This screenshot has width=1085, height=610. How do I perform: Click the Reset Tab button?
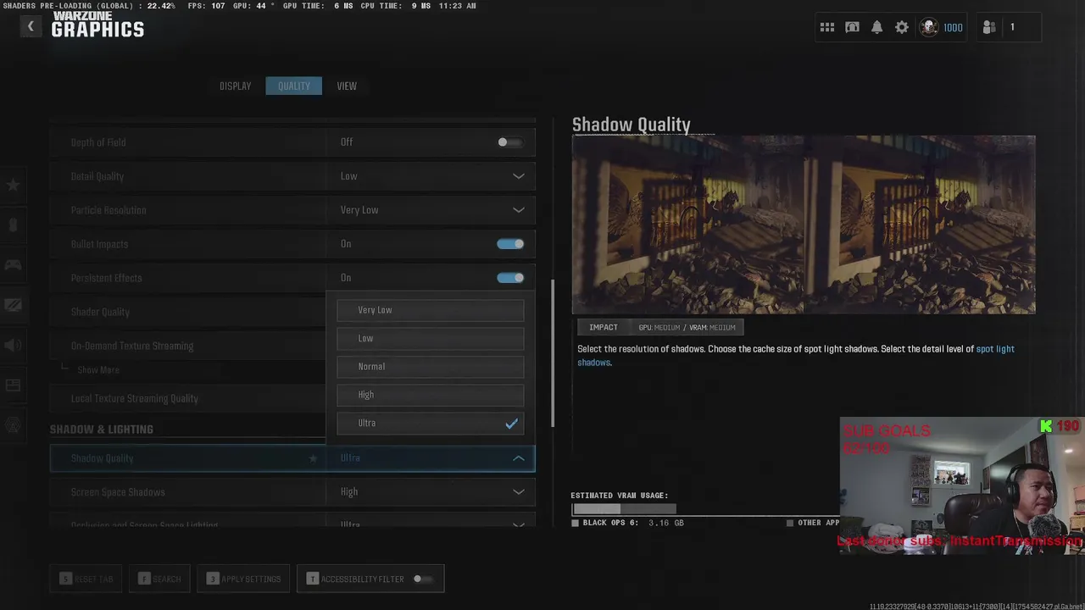(x=85, y=579)
